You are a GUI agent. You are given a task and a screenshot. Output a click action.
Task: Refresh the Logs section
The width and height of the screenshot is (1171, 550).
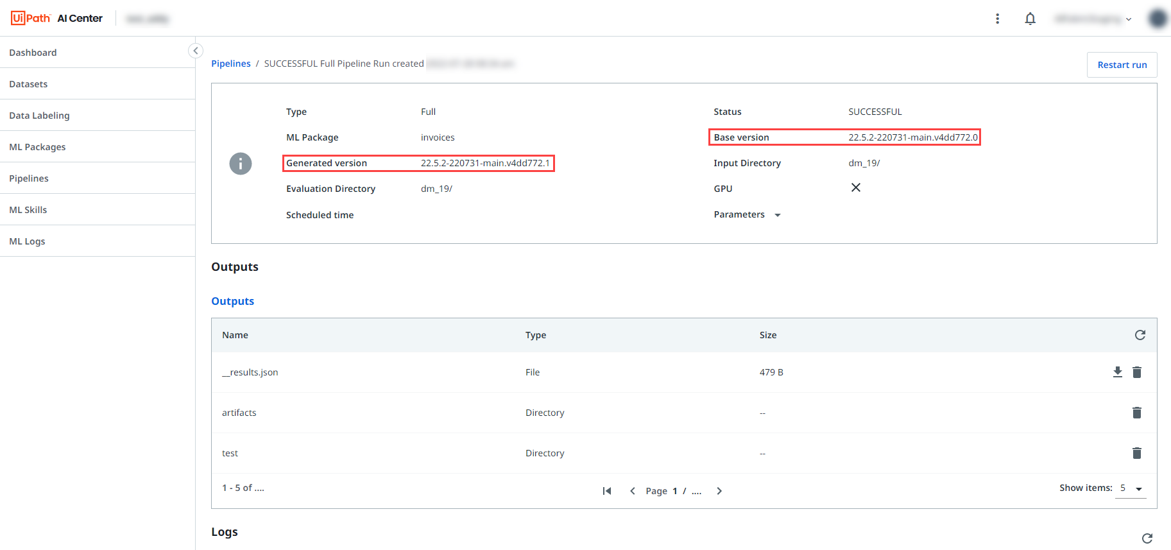pos(1147,538)
